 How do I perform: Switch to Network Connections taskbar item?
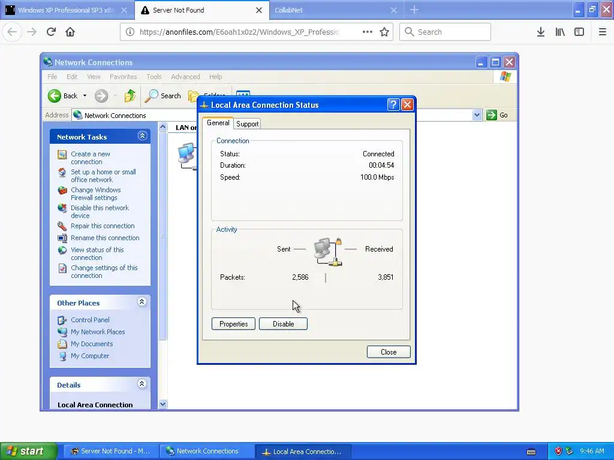[207, 452]
